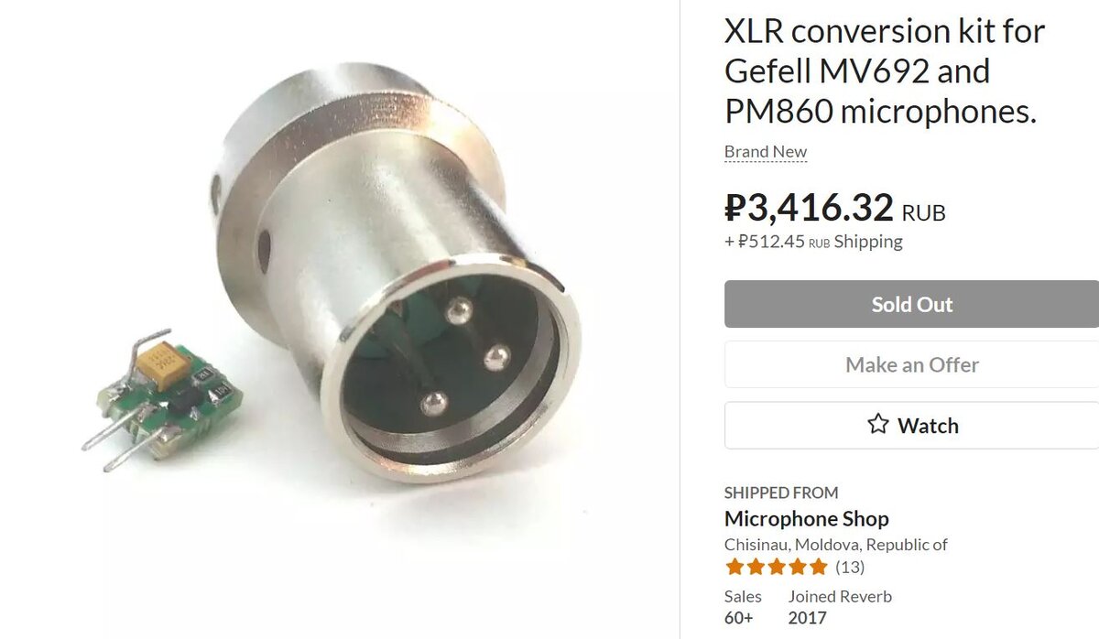Click the Sold Out button
Screen dimensions: 1099x639
coord(911,304)
